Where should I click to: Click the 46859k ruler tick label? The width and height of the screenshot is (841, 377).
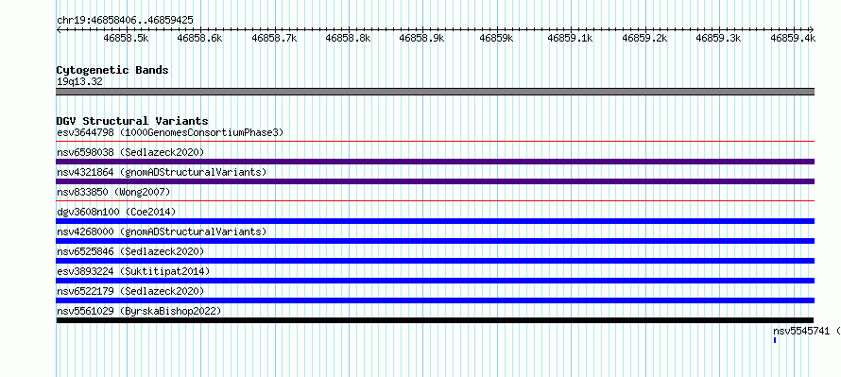(x=497, y=38)
